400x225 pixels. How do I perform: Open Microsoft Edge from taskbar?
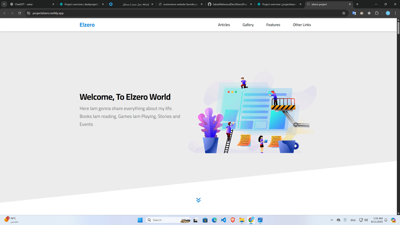click(x=214, y=220)
